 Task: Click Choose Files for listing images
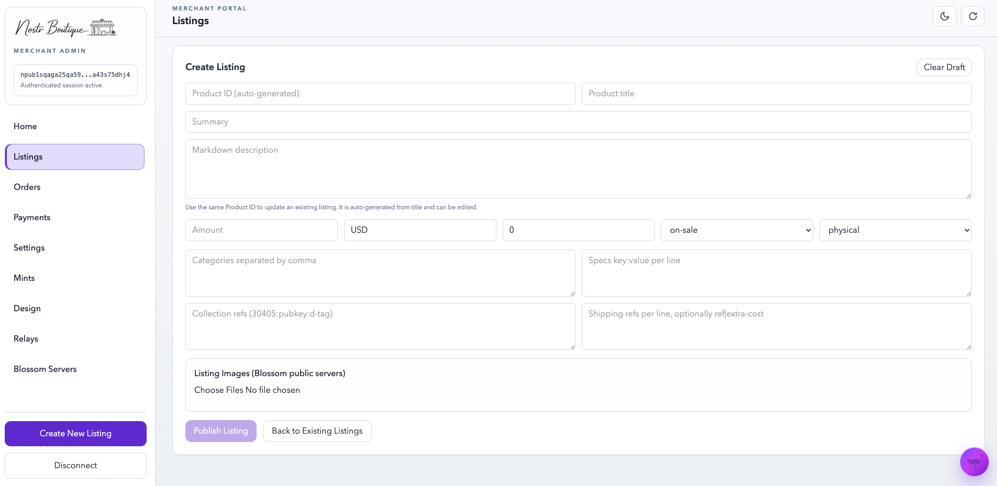click(x=219, y=390)
